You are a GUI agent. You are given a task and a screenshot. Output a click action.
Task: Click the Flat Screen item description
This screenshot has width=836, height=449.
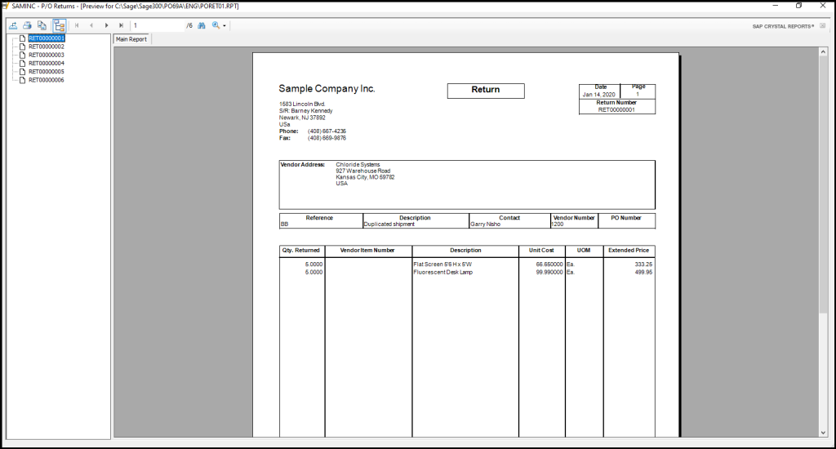[442, 265]
